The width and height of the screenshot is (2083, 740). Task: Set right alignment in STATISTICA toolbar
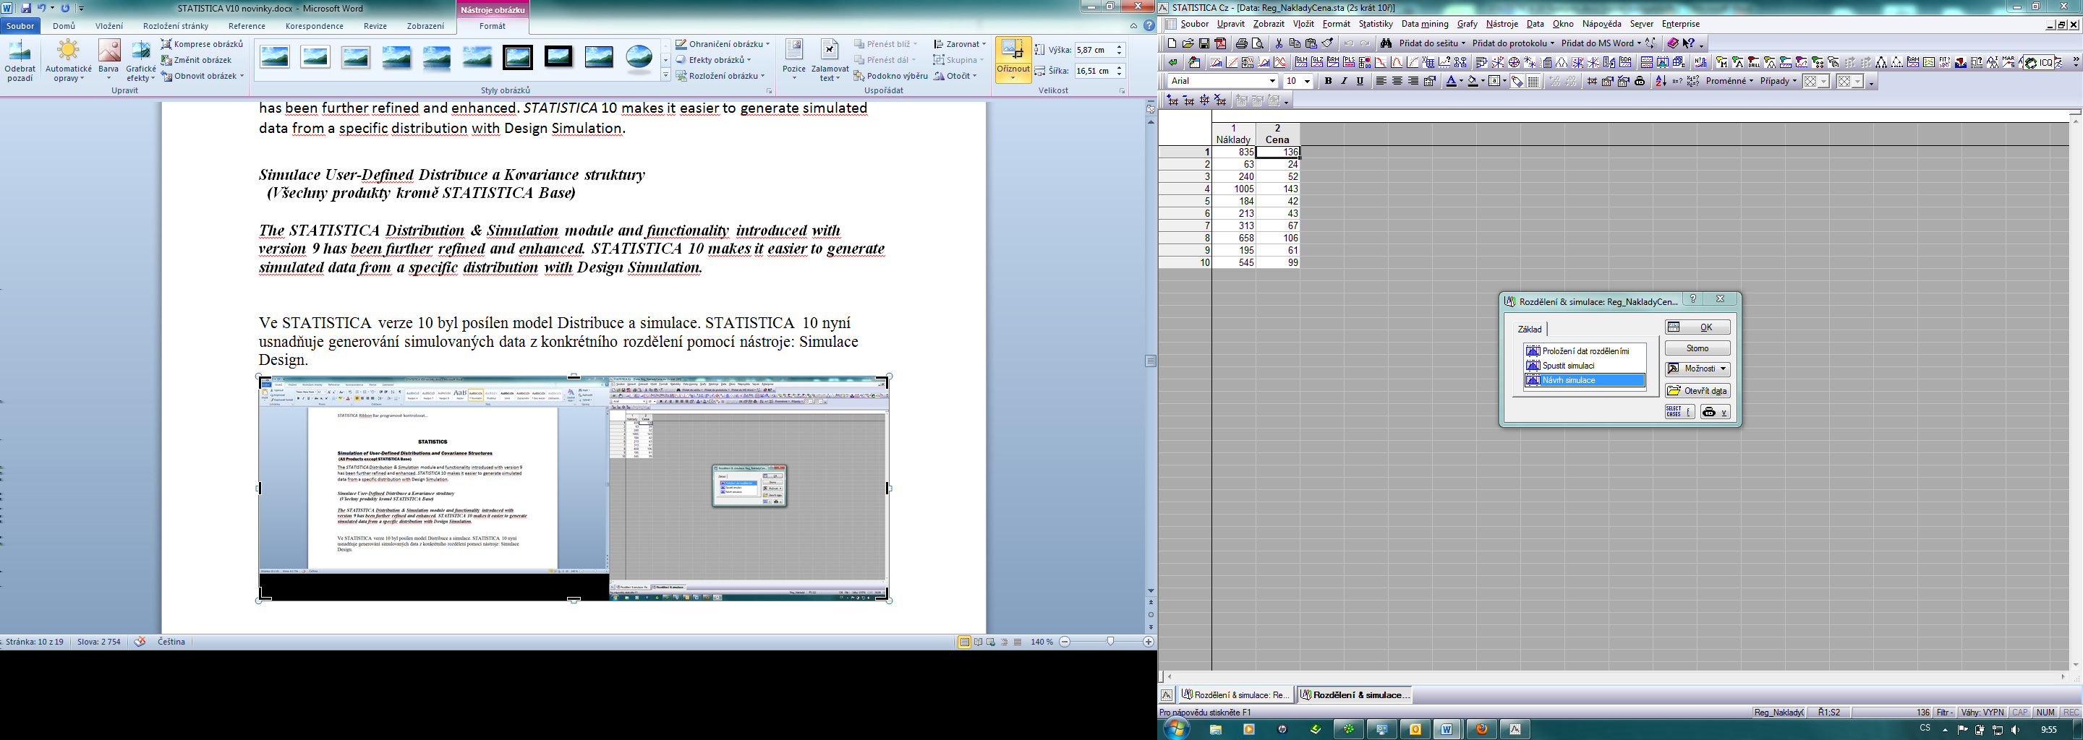[x=1413, y=81]
